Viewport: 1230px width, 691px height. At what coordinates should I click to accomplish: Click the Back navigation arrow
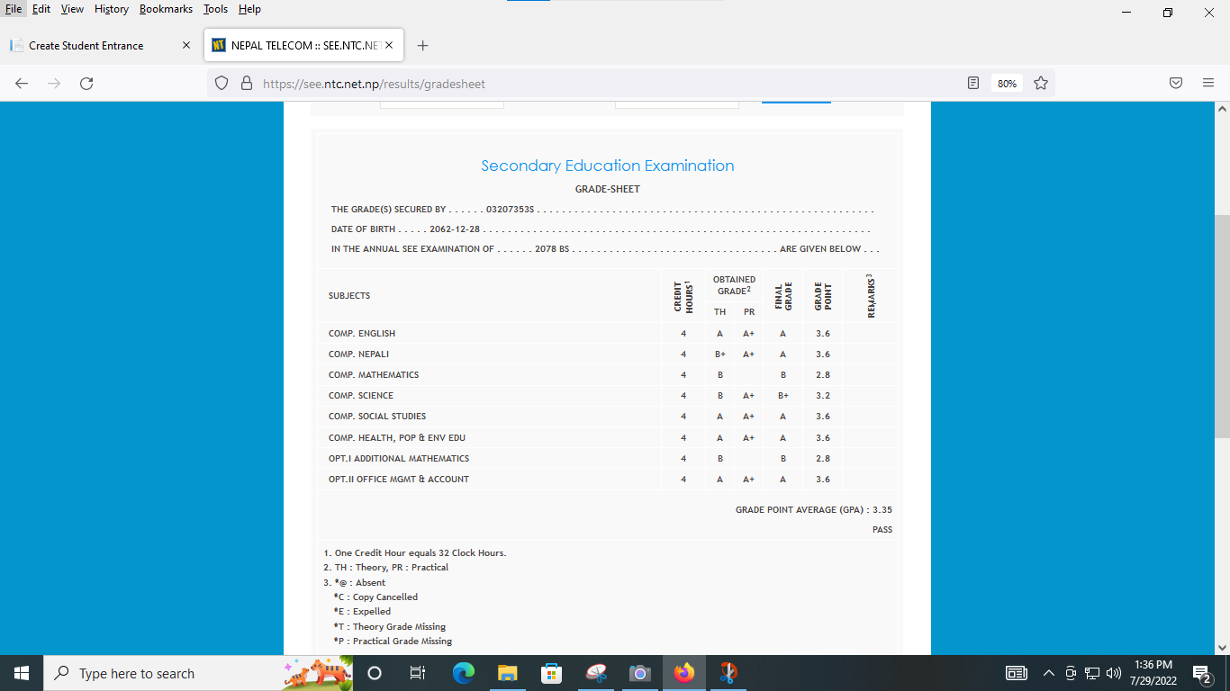22,84
